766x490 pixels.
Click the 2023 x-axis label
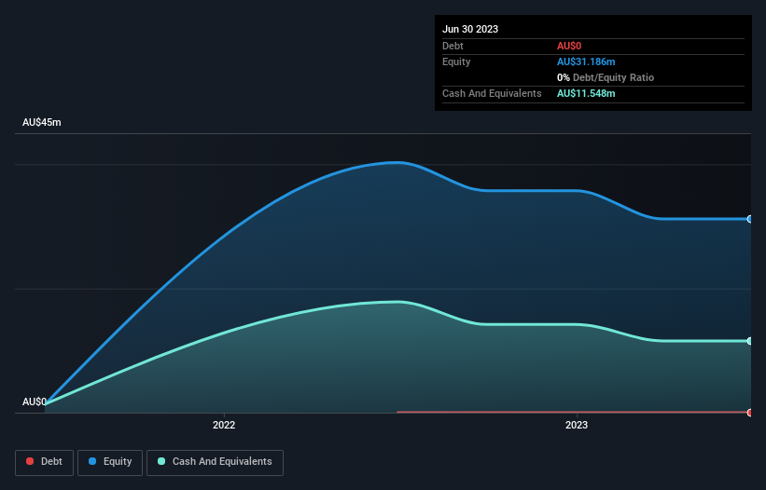click(x=577, y=425)
